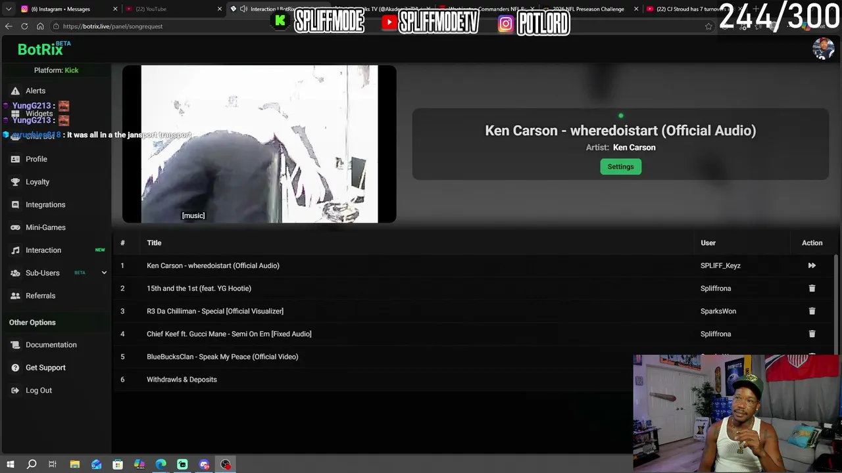This screenshot has width=842, height=473.
Task: Reload the BotRix page
Action: (x=24, y=26)
